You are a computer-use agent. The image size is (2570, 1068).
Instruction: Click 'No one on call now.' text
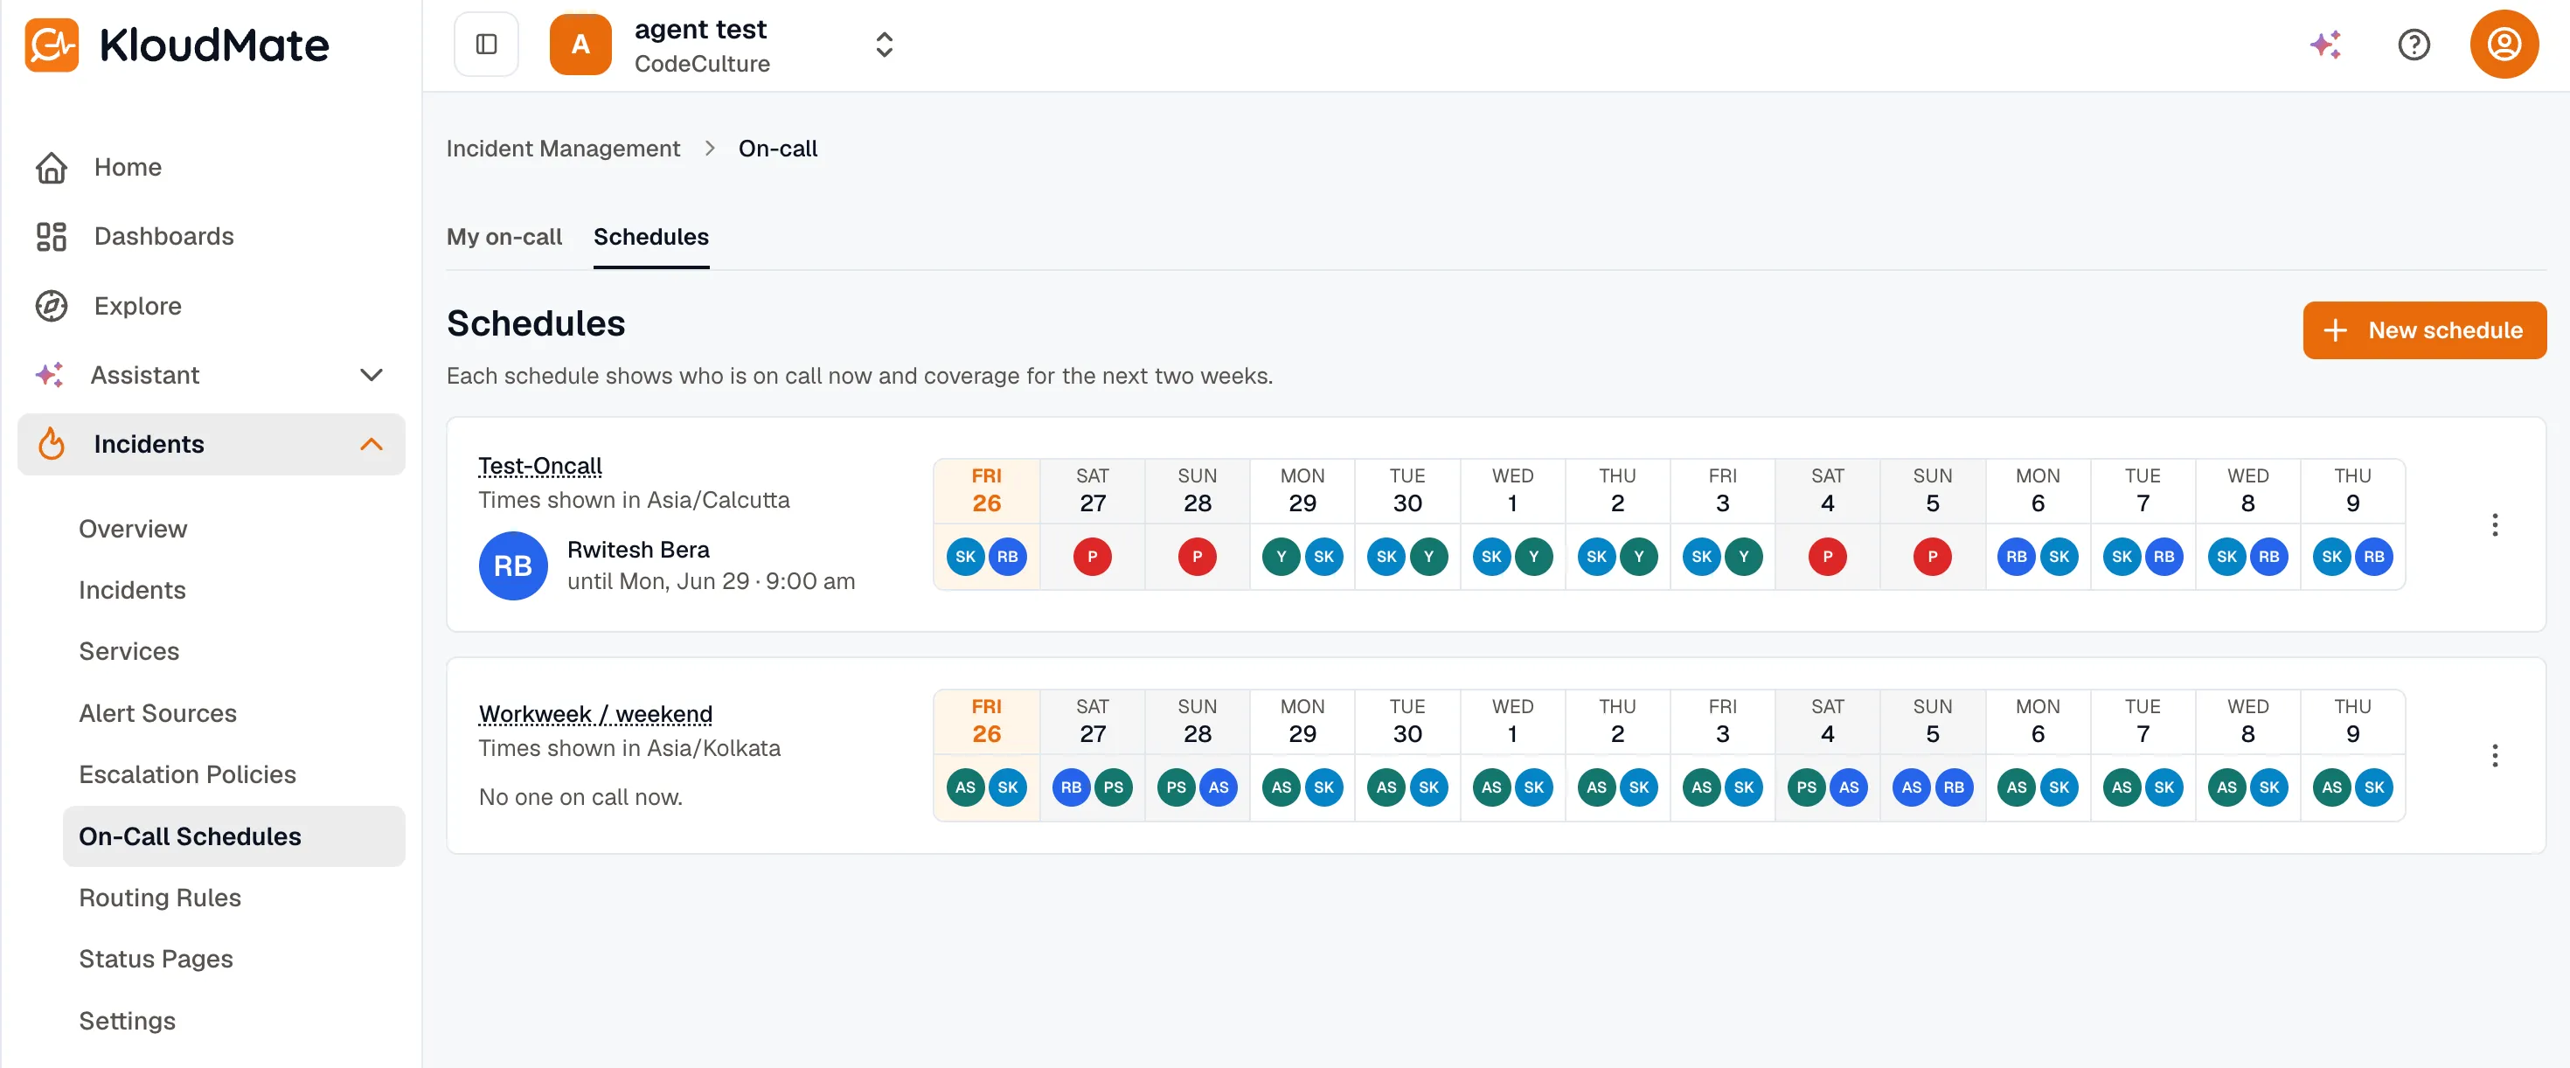[580, 797]
